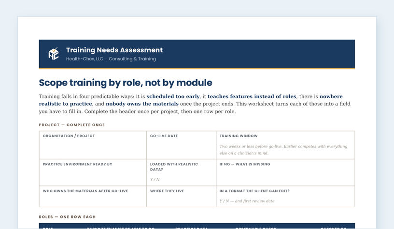This screenshot has width=394, height=229.
Task: Click in the 'Organization / Project' field cell
Action: click(93, 145)
